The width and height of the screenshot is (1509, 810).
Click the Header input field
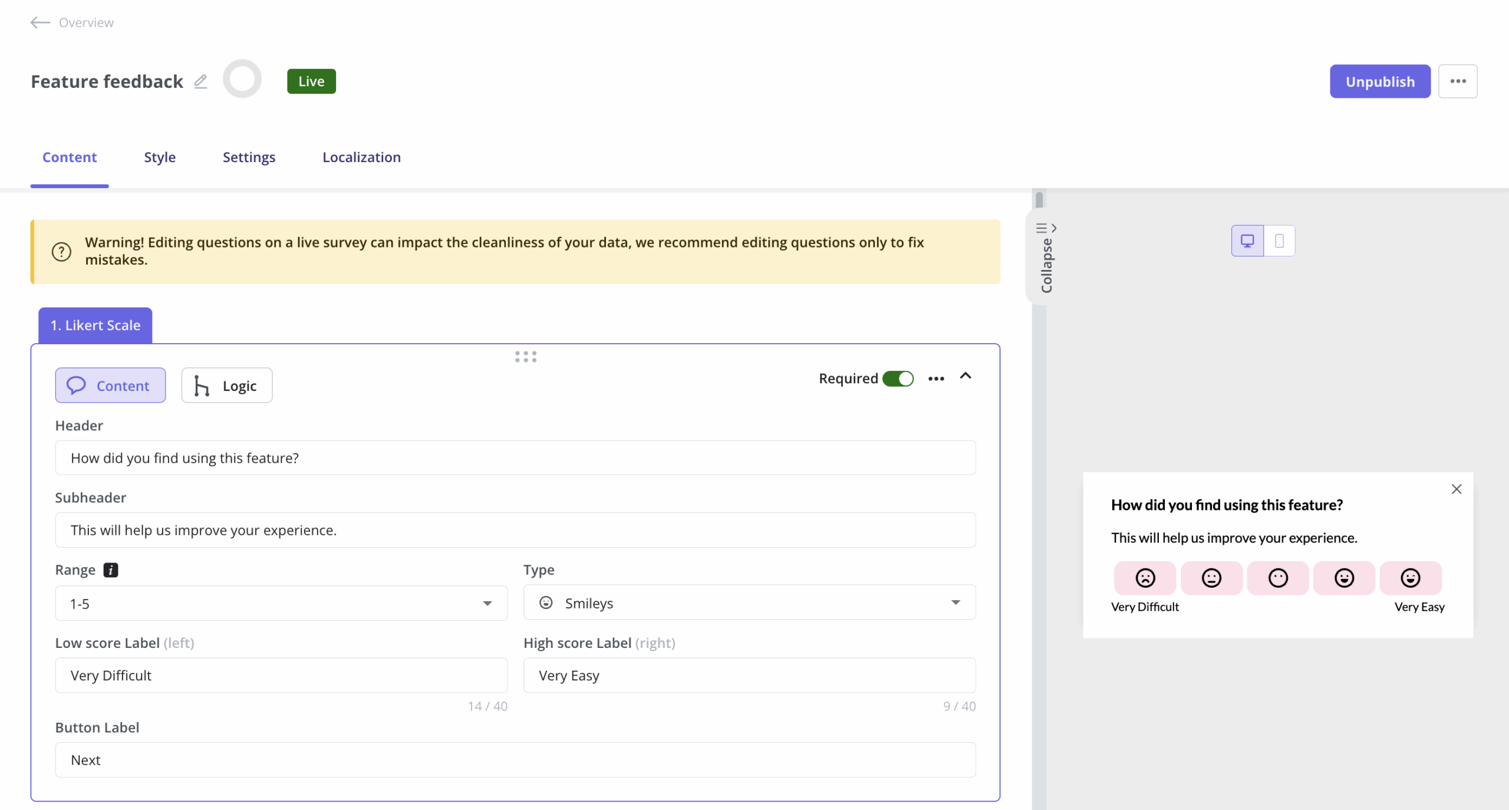515,458
